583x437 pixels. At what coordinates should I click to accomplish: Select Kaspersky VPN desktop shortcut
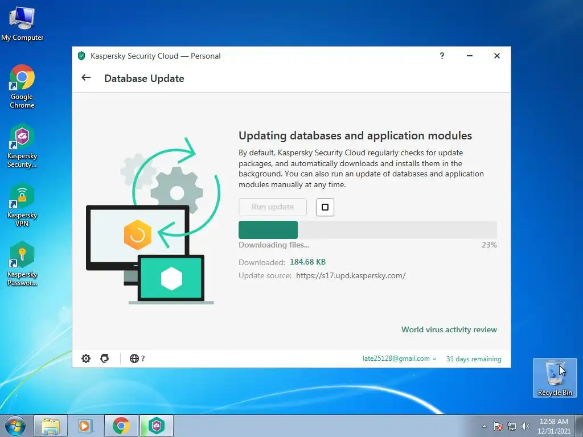point(22,205)
